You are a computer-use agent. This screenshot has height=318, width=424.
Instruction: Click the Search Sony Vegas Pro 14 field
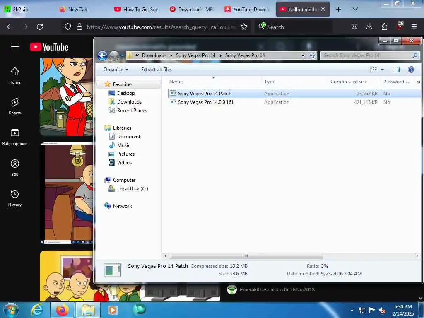click(369, 55)
